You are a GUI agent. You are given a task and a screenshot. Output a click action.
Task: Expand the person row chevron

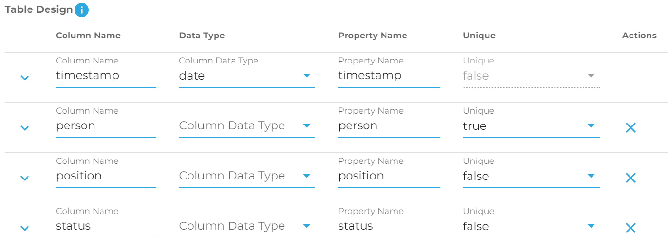(x=25, y=128)
